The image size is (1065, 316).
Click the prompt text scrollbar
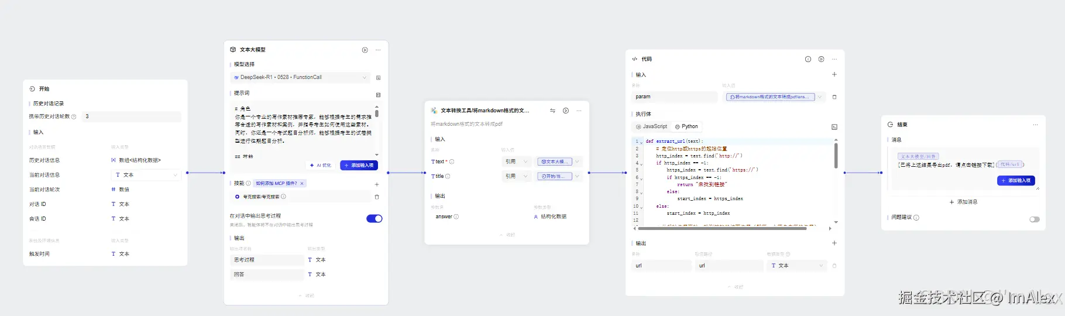(x=377, y=114)
